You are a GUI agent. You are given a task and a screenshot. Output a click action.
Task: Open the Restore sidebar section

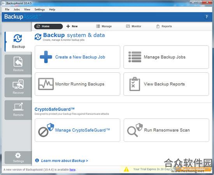coord(18,65)
